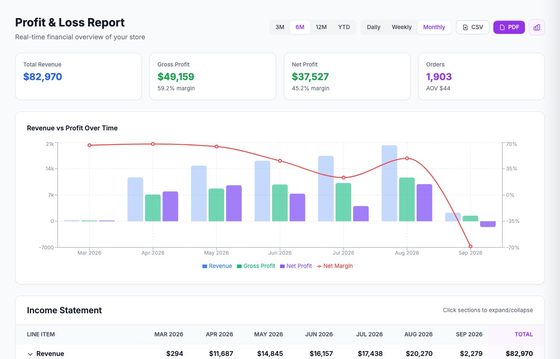Click the Orders 1,903 value
Image resolution: width=560 pixels, height=359 pixels.
pos(439,77)
